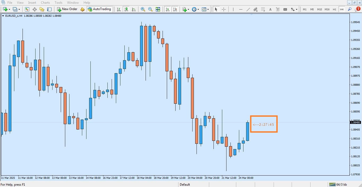Expand the Templates dropdown arrow

(x=208, y=9)
